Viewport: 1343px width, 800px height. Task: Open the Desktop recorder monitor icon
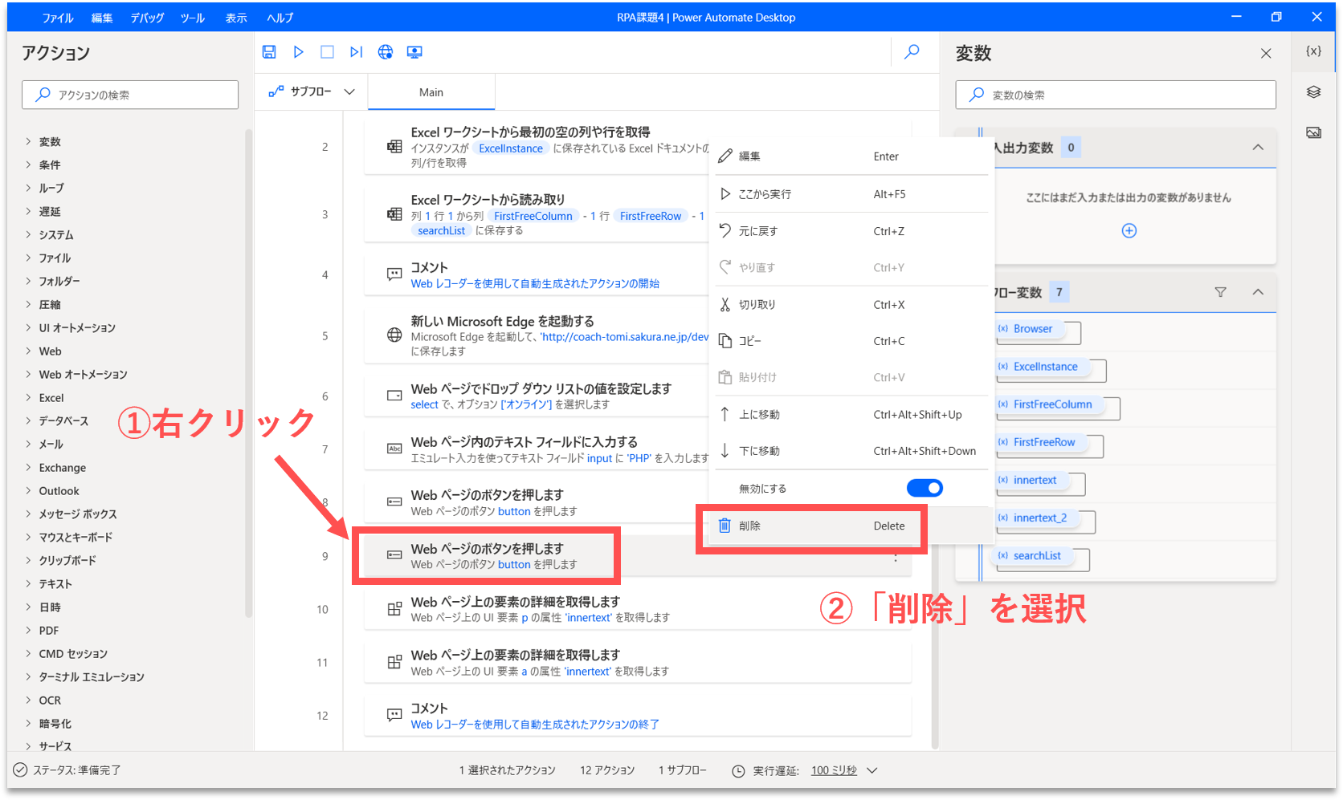tap(414, 52)
